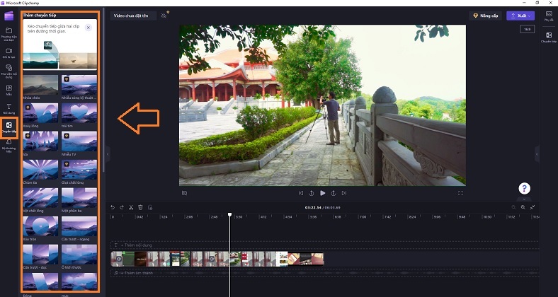Redo the last action
This screenshot has height=297, width=558.
coord(122,207)
